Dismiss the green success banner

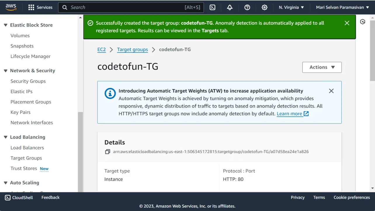347,23
